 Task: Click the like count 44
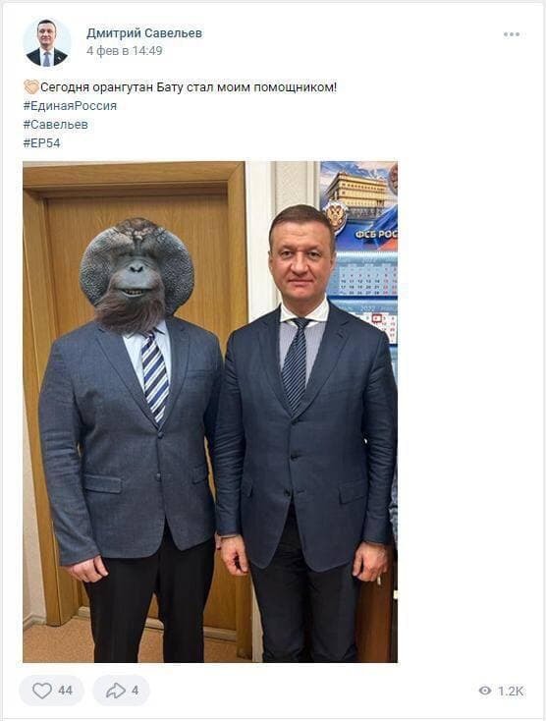(65, 691)
